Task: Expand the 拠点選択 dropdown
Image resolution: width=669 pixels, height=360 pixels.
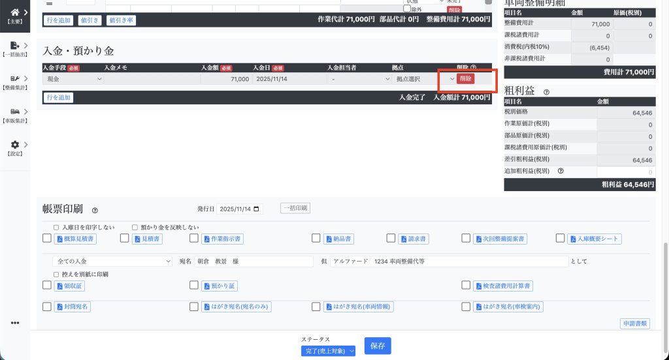Action: (x=425, y=79)
